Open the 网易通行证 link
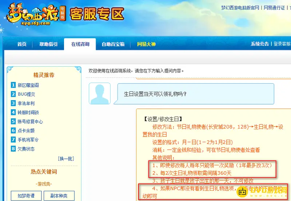Viewport: 291px width, 201px height. tap(274, 8)
